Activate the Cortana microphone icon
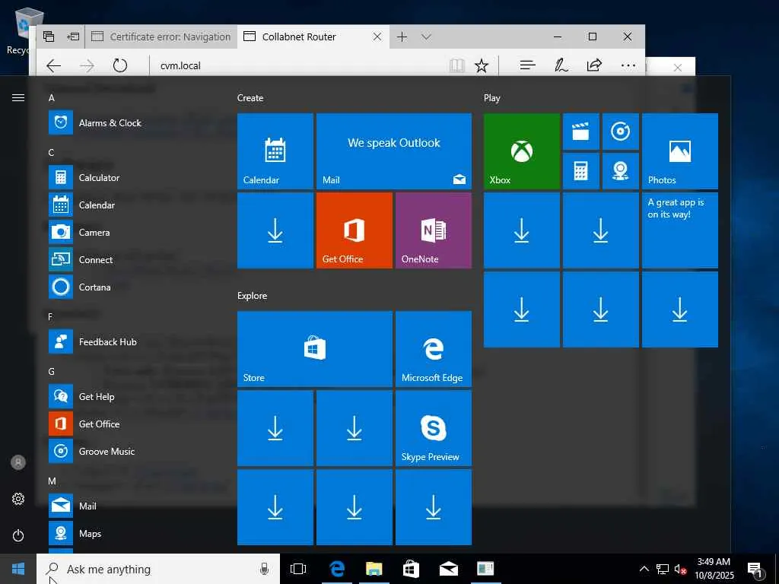The width and height of the screenshot is (779, 584). 264,569
